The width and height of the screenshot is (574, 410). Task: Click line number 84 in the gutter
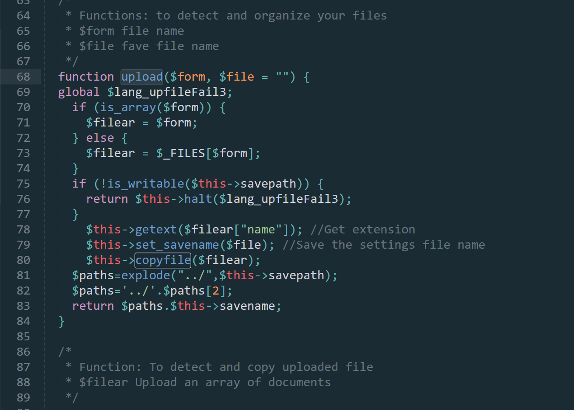pyautogui.click(x=23, y=321)
